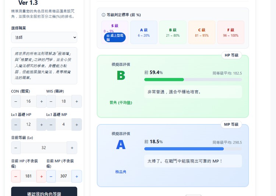Increase Lv.1 基礎 HP with plus button
This screenshot has width=276, height=196.
coord(42,124)
